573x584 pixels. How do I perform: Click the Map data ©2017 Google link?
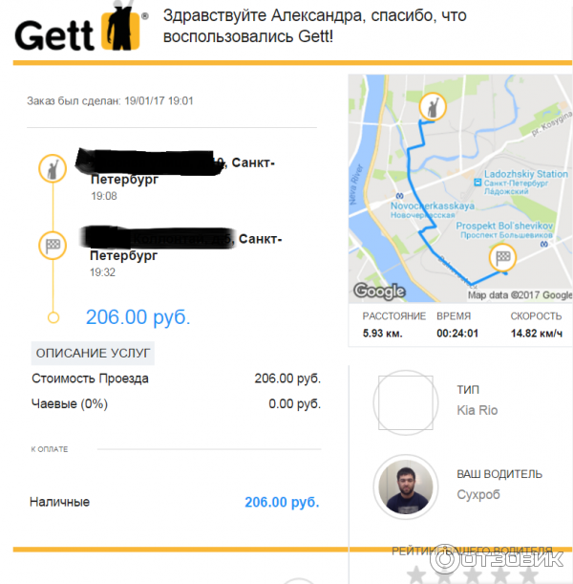(x=520, y=295)
